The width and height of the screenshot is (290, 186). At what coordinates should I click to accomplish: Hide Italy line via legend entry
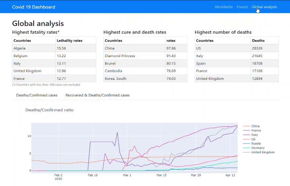coord(254,135)
